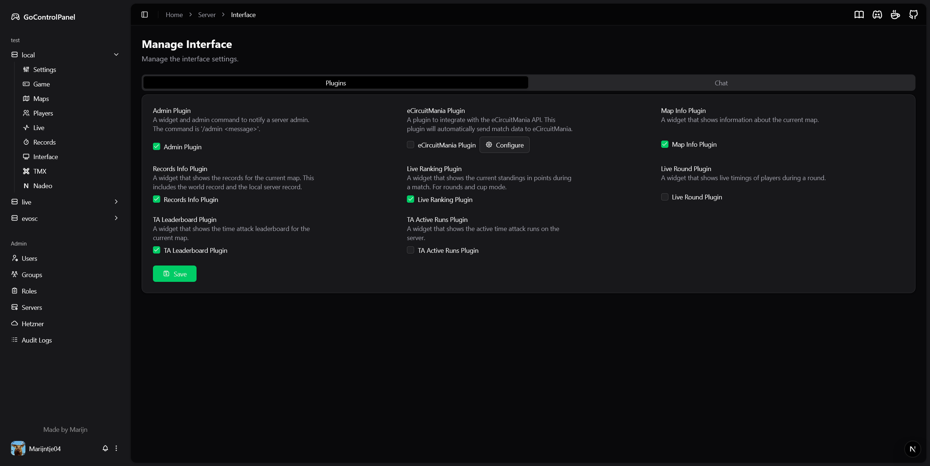Image resolution: width=930 pixels, height=466 pixels.
Task: Toggle the sidebar panel icon
Action: pyautogui.click(x=145, y=15)
